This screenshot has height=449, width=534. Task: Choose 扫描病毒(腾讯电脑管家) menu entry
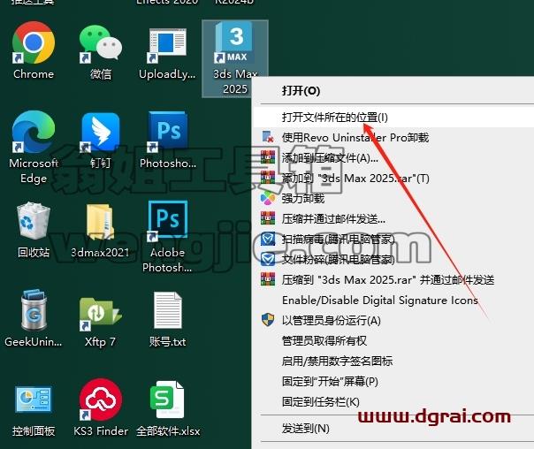pyautogui.click(x=393, y=240)
